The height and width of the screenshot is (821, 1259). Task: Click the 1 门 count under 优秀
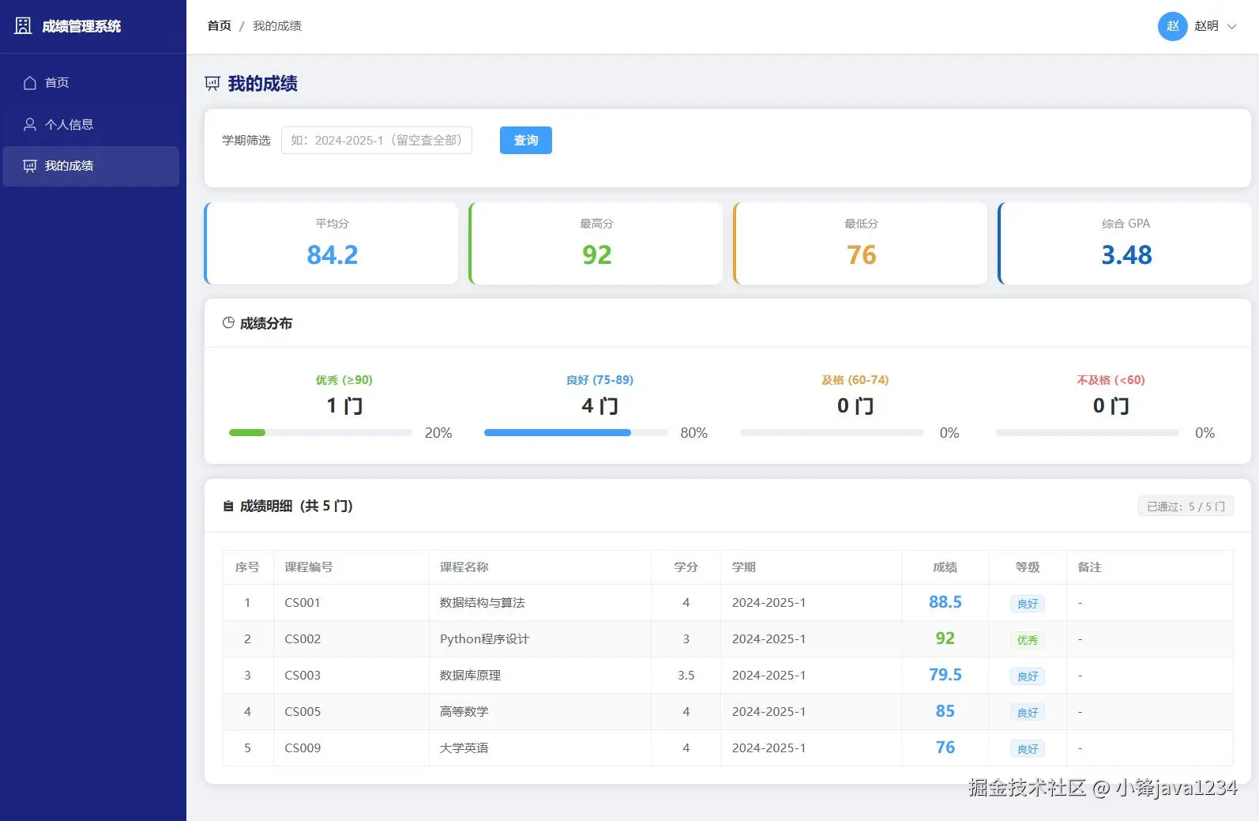[344, 406]
